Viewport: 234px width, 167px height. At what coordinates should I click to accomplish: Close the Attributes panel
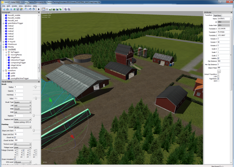[231, 13]
